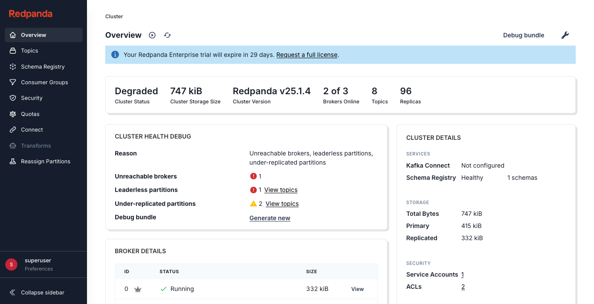
Task: Open the Schema Registry section
Action: point(43,66)
